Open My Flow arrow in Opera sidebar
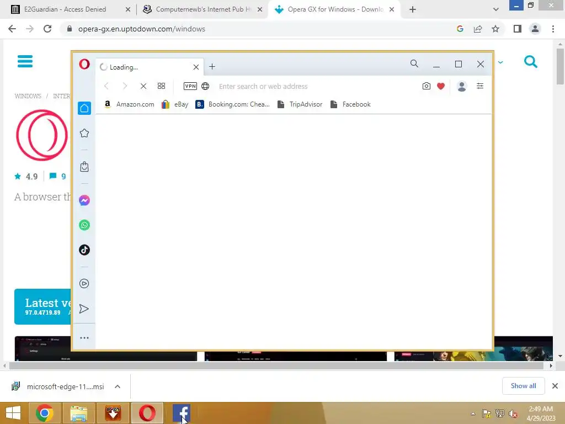 (84, 309)
